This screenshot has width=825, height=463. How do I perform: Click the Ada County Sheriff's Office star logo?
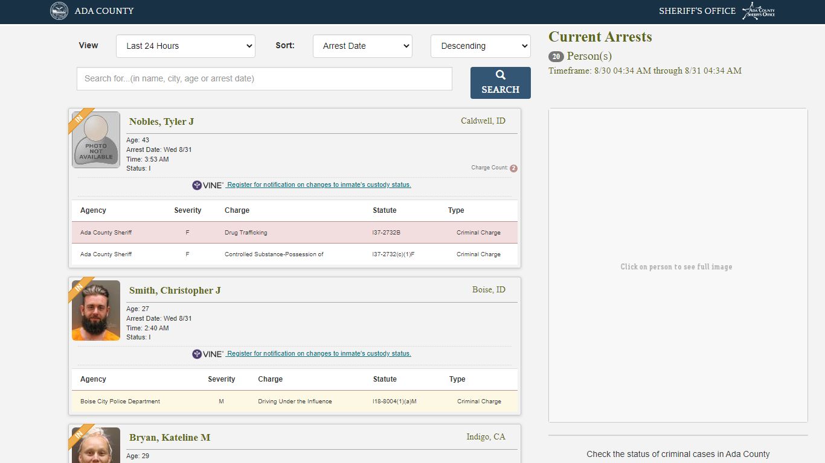tap(759, 11)
